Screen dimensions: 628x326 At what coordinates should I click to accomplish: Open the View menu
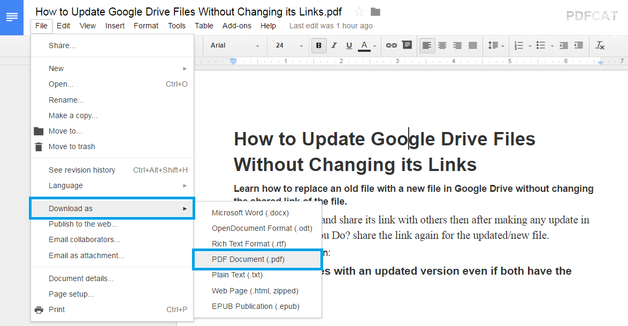(87, 26)
